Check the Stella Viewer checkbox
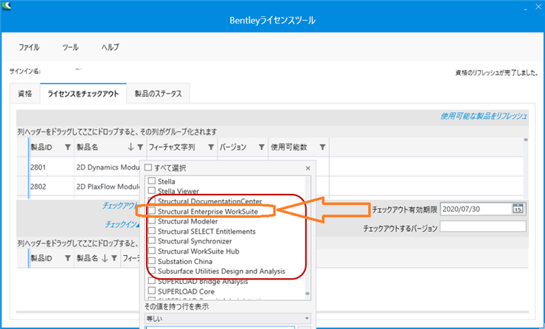 tap(151, 190)
